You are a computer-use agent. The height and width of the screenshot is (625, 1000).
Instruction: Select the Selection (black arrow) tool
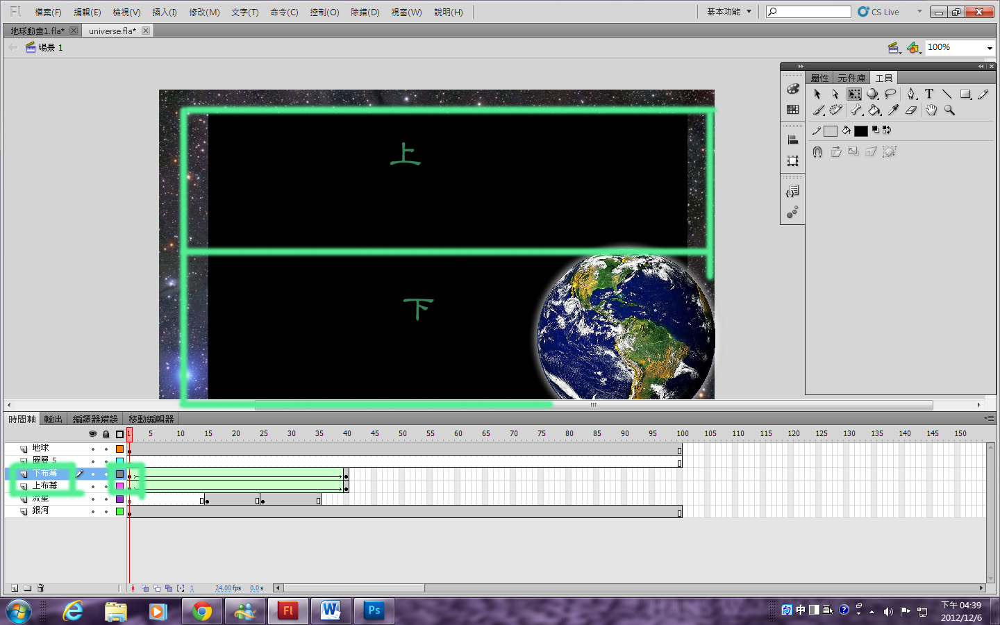(817, 94)
